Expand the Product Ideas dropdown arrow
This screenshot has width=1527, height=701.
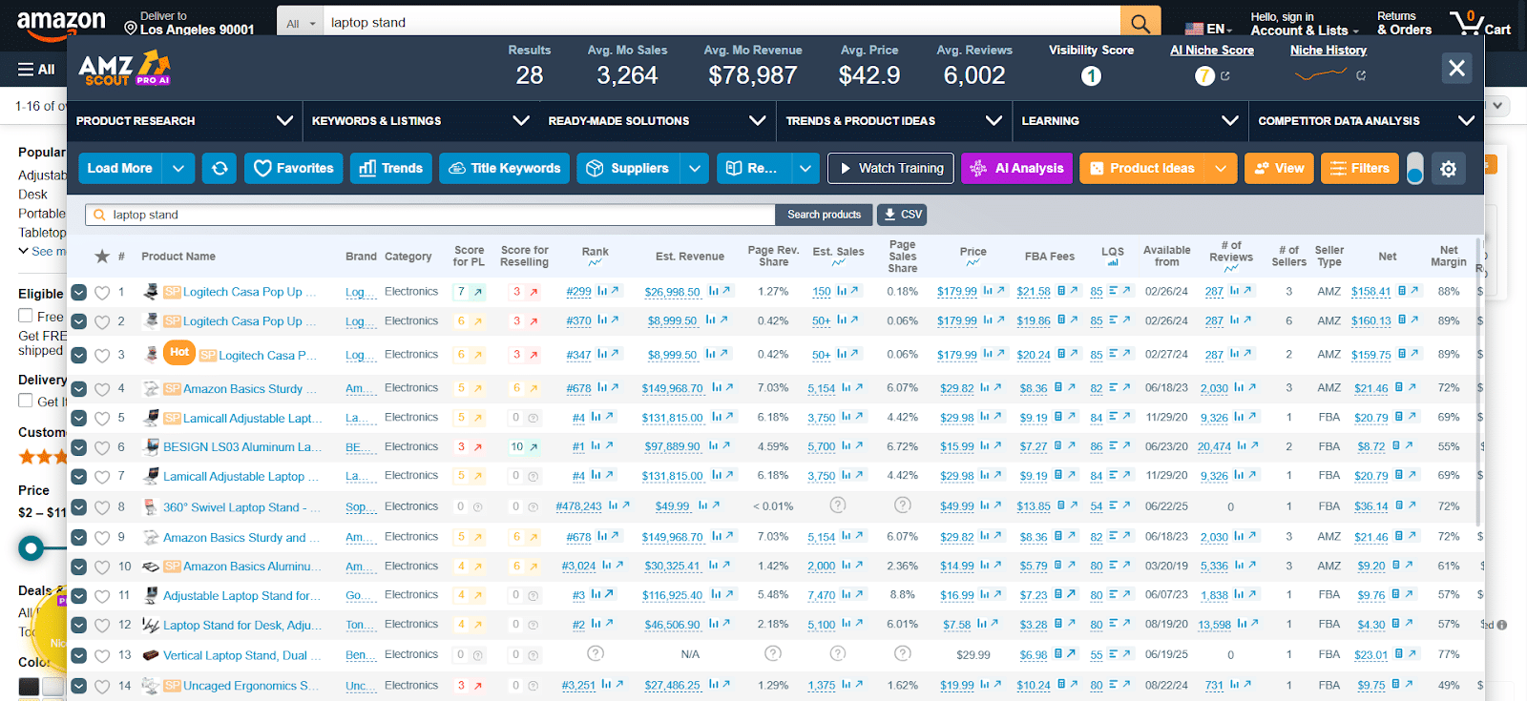coord(1221,168)
